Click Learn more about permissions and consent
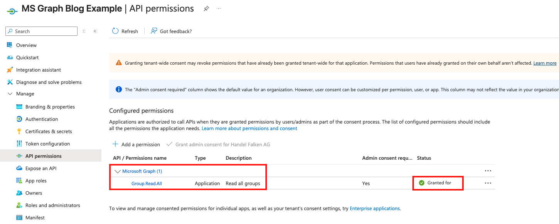Screen dimensions: 559x224 [x=249, y=128]
